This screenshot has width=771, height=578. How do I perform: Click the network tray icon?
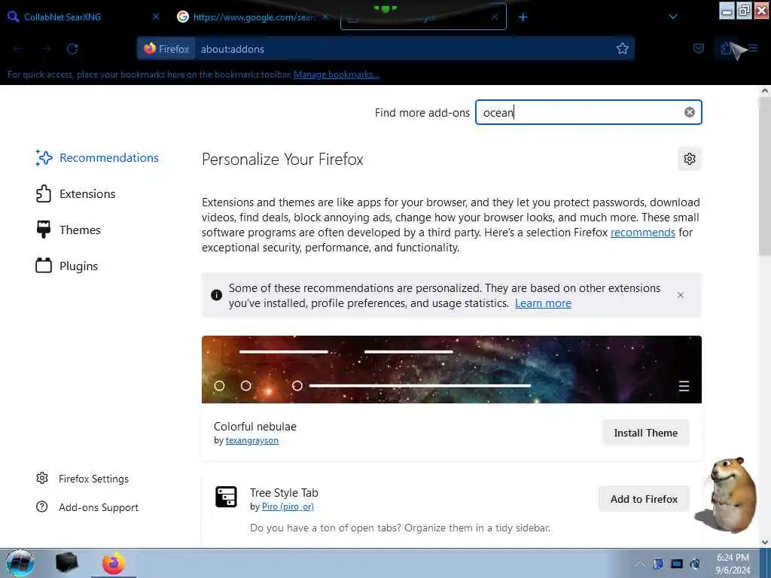(658, 564)
